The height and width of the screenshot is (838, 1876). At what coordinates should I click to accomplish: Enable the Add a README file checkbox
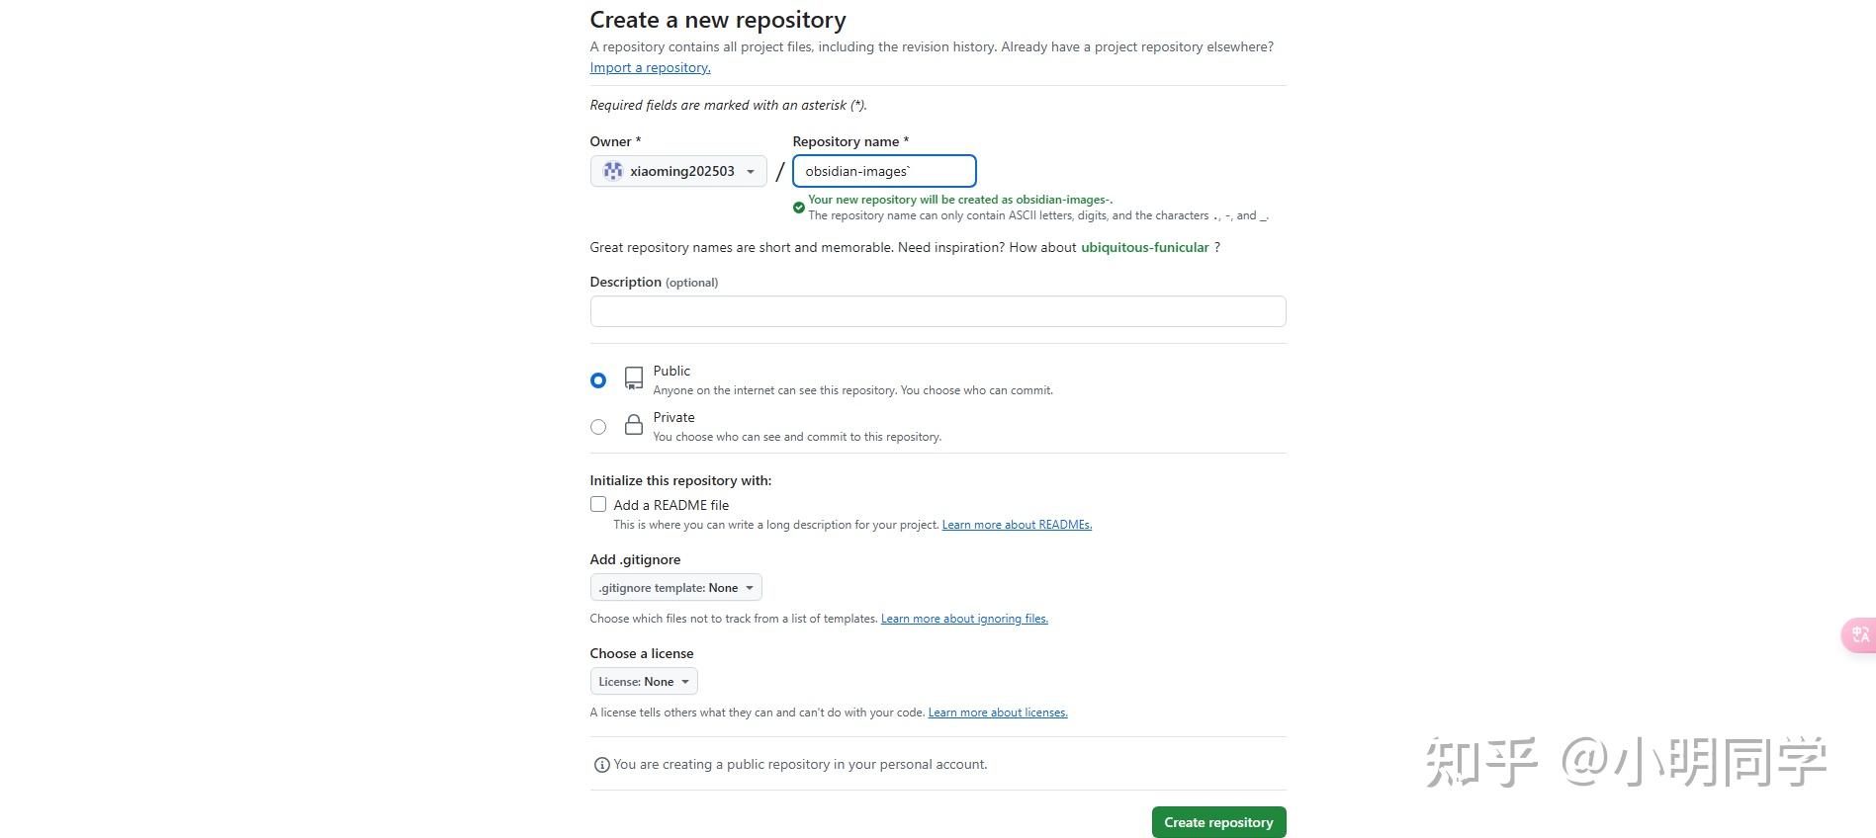pyautogui.click(x=598, y=505)
